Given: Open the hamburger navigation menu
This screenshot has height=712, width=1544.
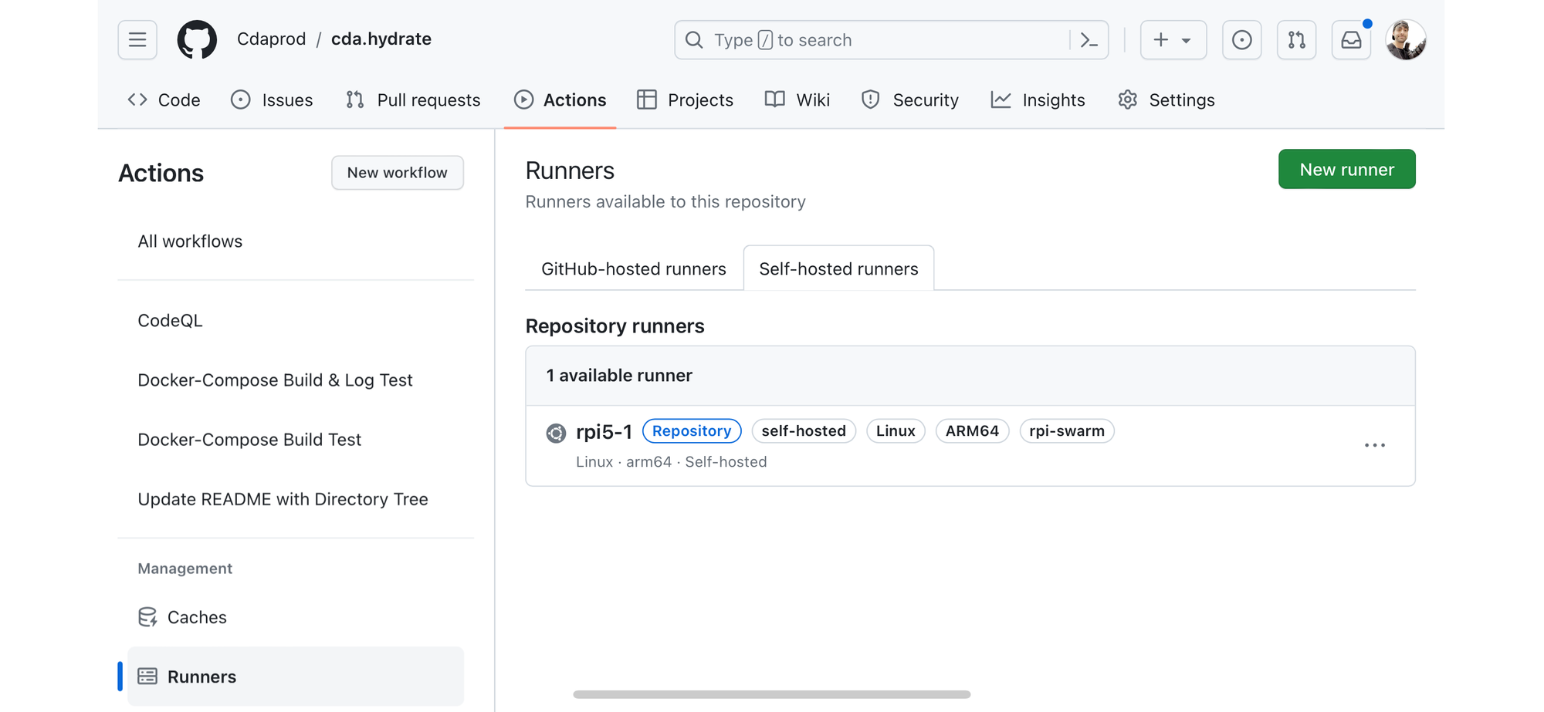Looking at the screenshot, I should tap(137, 40).
